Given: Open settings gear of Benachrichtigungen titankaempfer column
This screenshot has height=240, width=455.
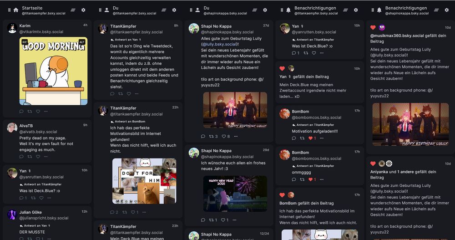Looking at the screenshot, I should point(356,10).
